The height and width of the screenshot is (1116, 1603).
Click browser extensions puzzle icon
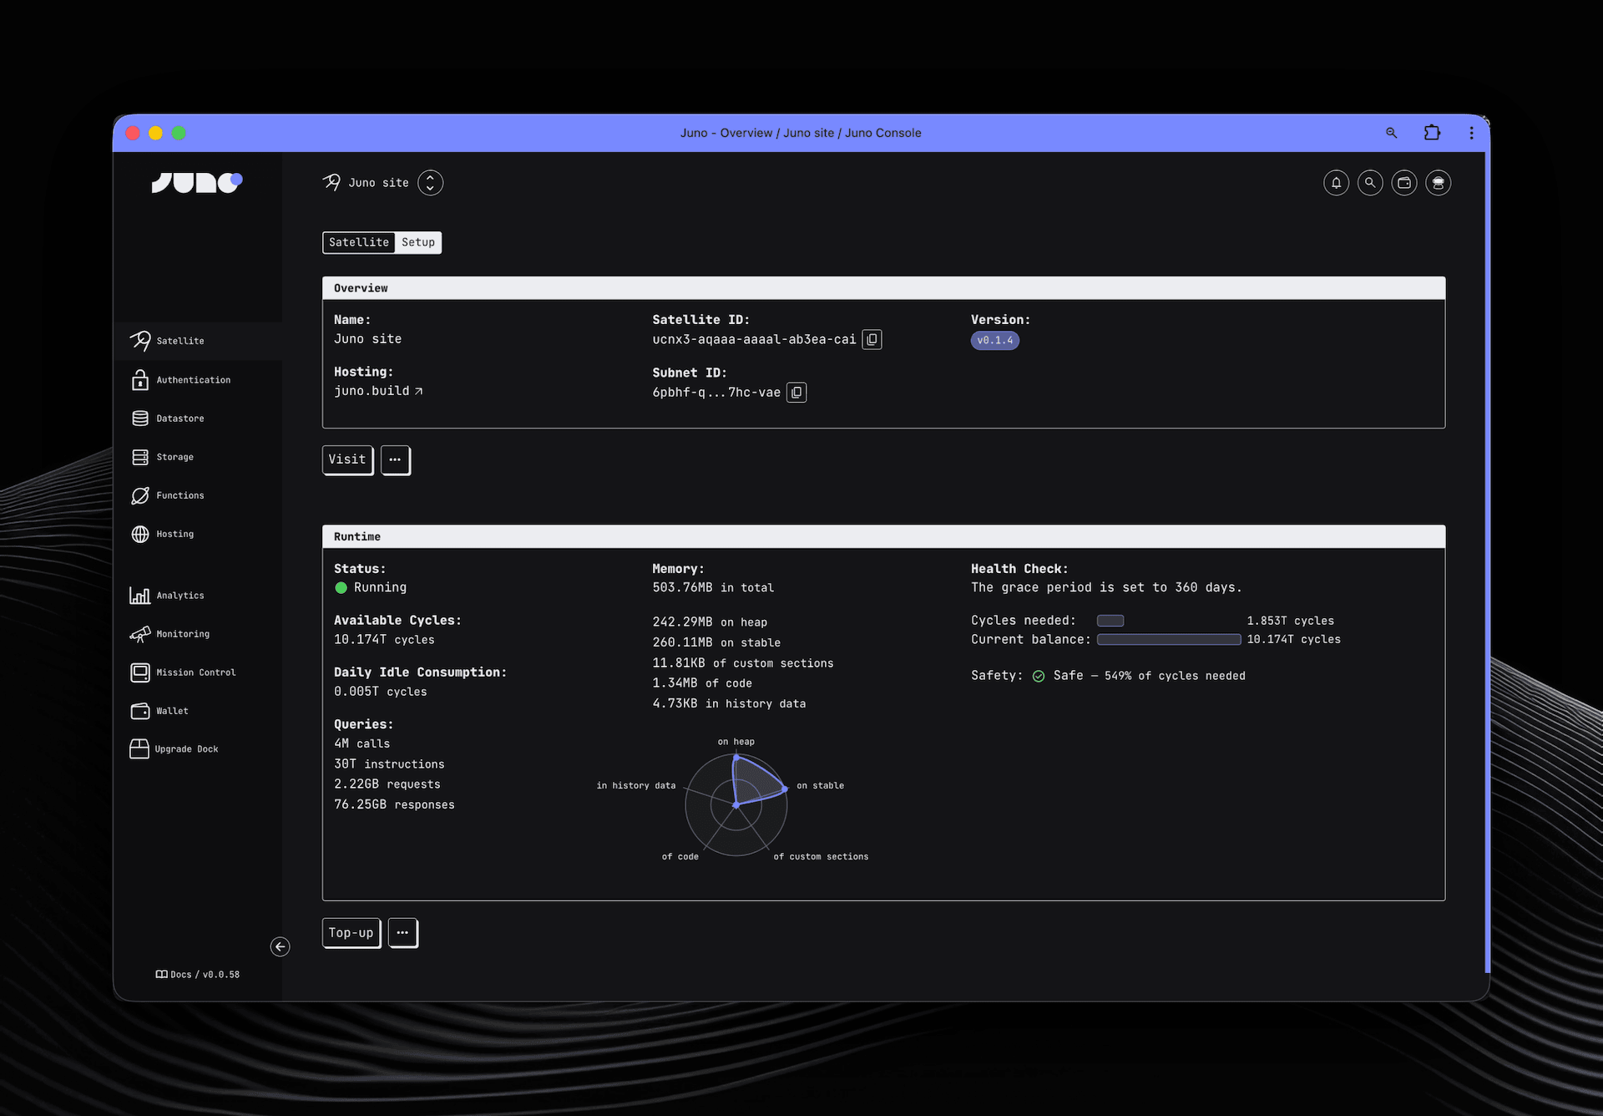(x=1432, y=133)
